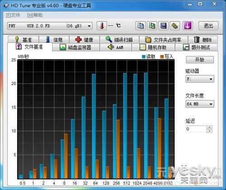Image resolution: width=226 pixels, height=190 pixels.
Task: Open the options settings icon
Action: click(x=175, y=26)
